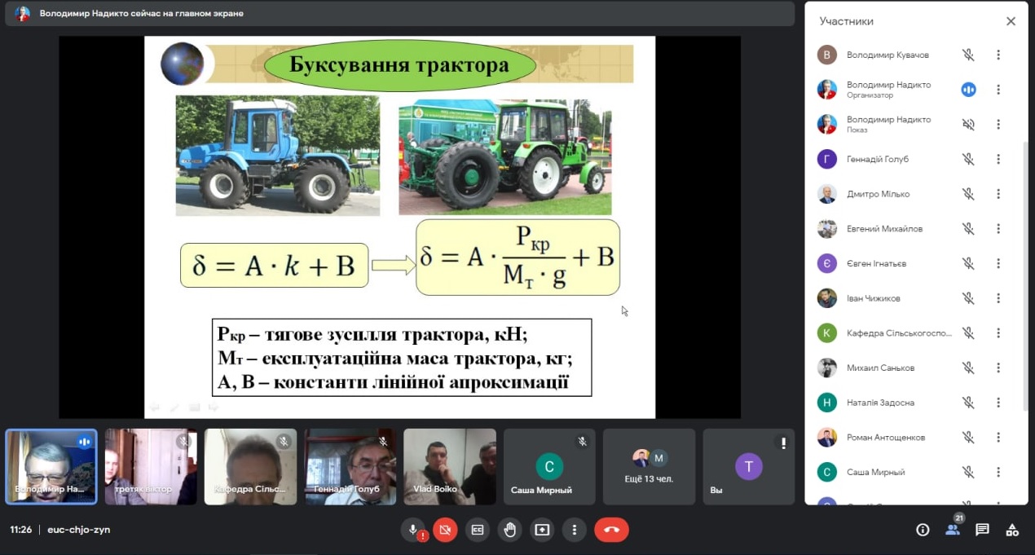Open options menu for Михаил Саньков
This screenshot has width=1035, height=555.
click(998, 368)
